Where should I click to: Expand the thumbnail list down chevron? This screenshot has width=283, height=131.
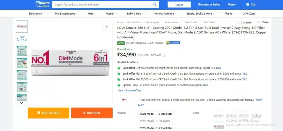tap(22, 103)
